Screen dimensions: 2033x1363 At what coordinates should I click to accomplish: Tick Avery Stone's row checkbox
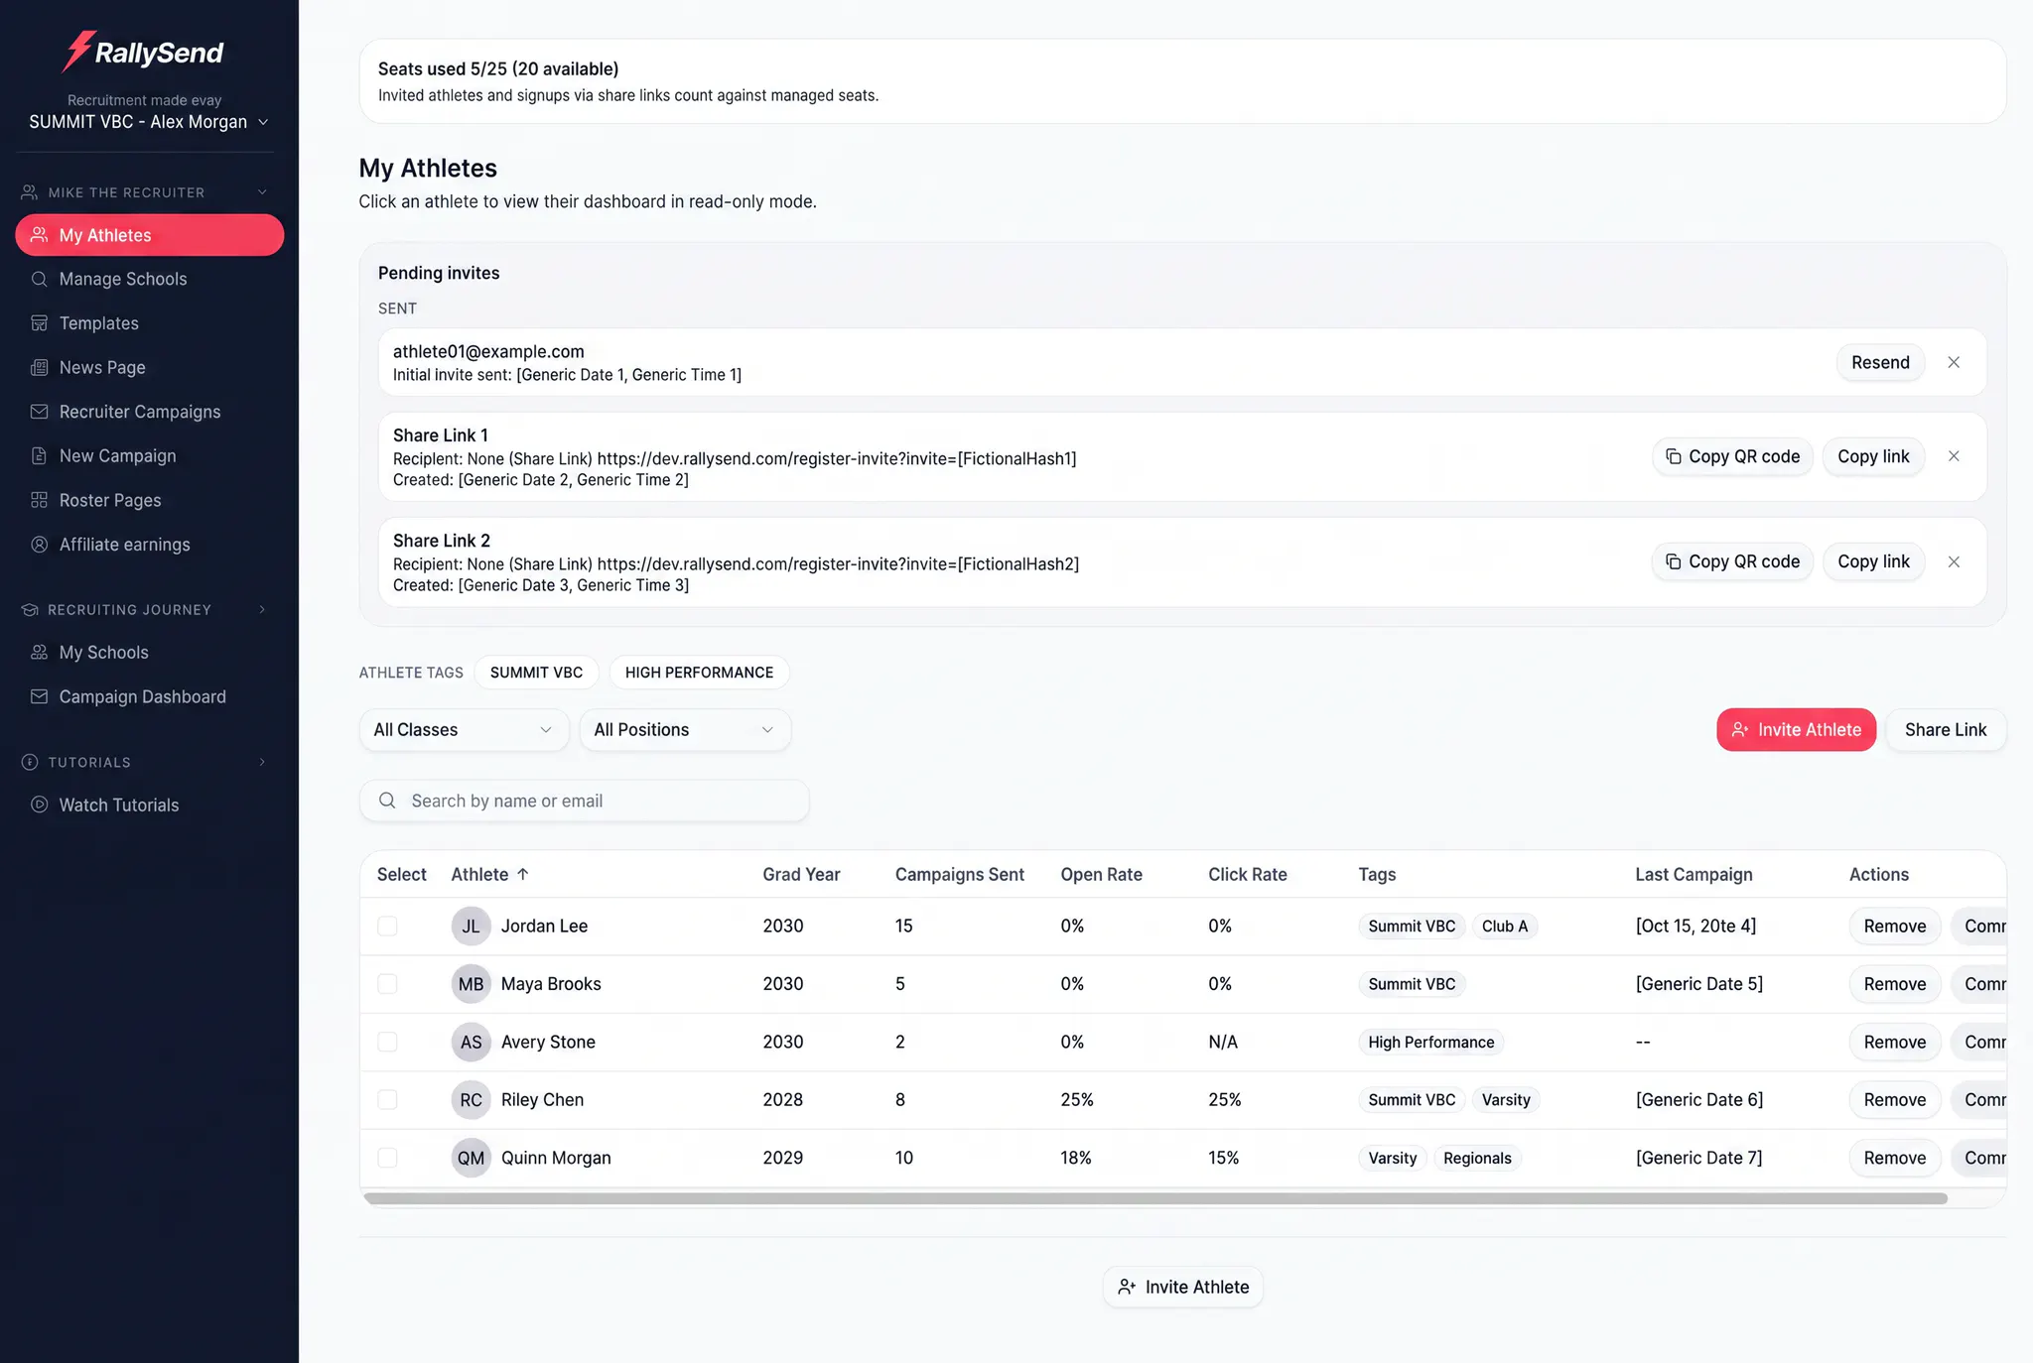point(387,1042)
